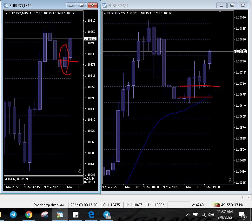Click the O: 1.10475 status bar value
This screenshot has width=252, height=221.
tap(111, 205)
